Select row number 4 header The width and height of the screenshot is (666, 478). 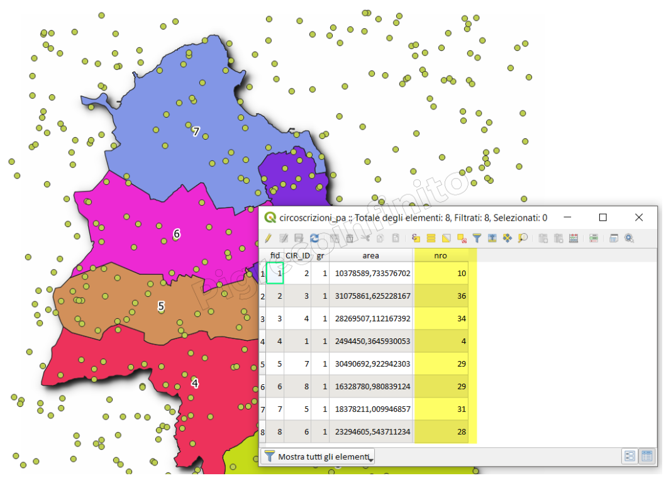point(262,342)
